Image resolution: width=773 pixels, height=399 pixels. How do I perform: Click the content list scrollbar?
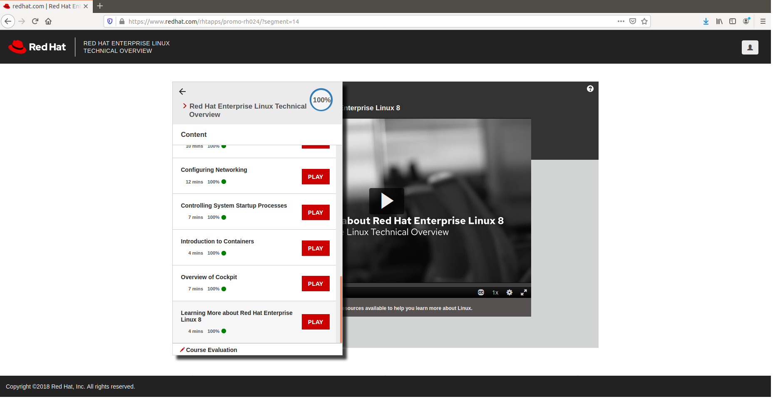(x=341, y=309)
